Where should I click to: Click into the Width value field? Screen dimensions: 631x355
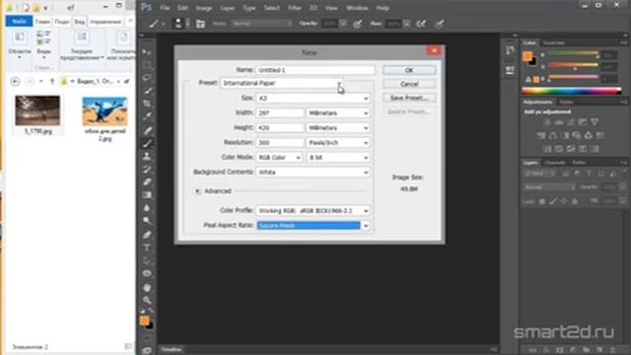click(x=280, y=113)
